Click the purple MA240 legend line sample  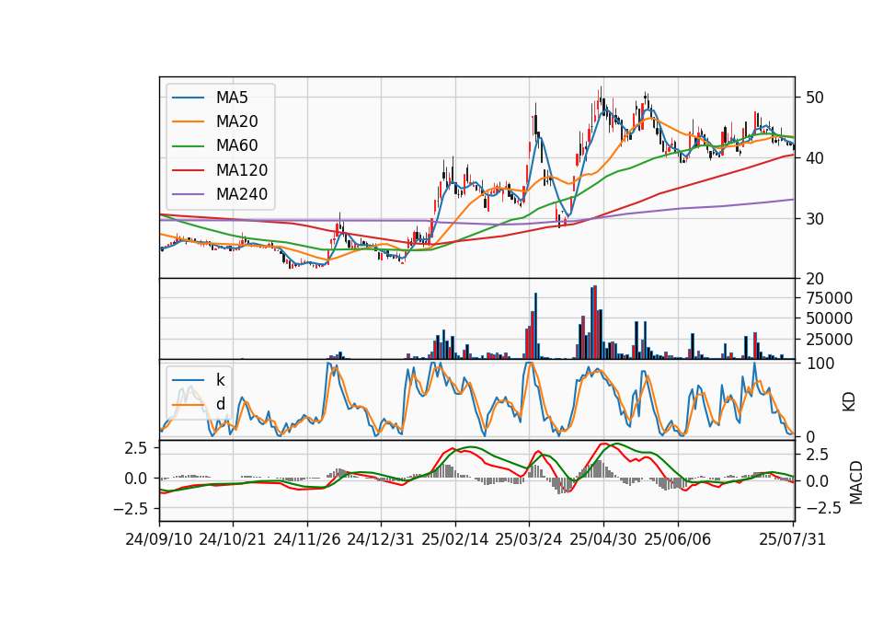coord(188,194)
